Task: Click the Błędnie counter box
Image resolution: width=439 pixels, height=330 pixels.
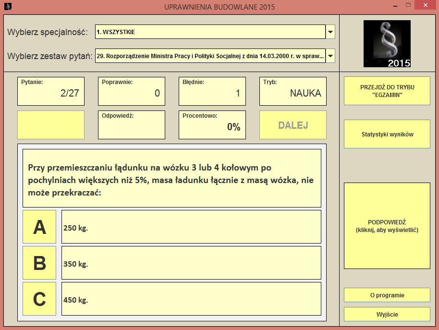Action: pos(212,91)
